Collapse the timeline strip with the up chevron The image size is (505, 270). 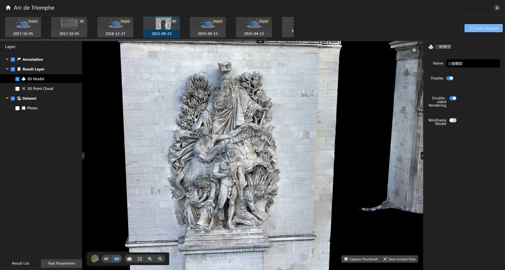click(260, 42)
